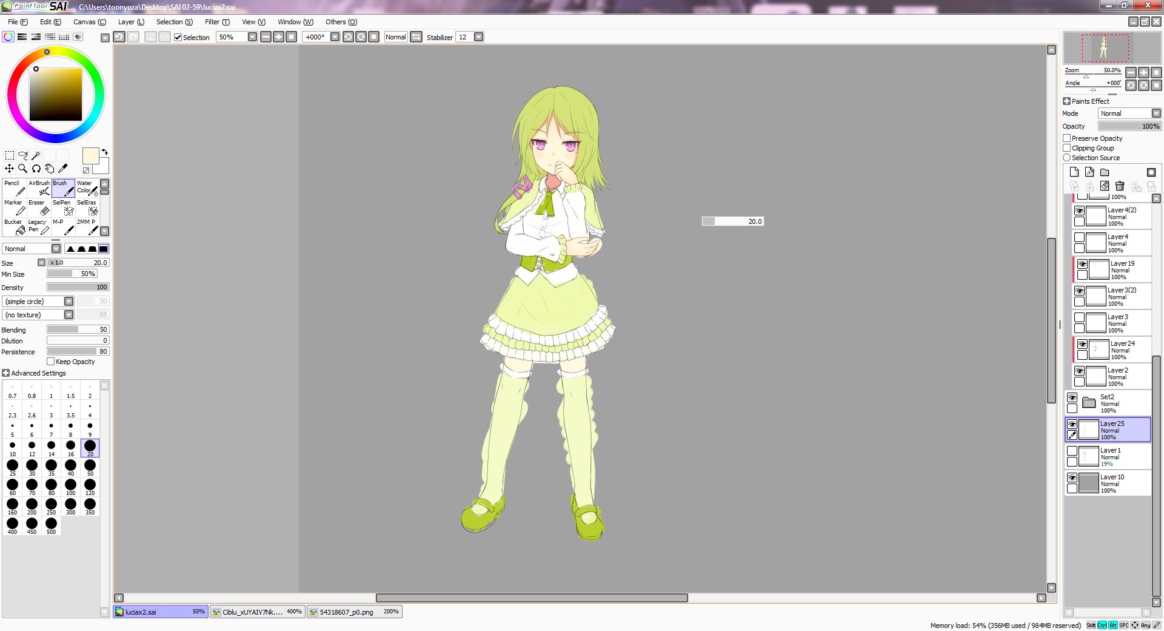
Task: Activate the rotate canvas tool
Action: [36, 169]
